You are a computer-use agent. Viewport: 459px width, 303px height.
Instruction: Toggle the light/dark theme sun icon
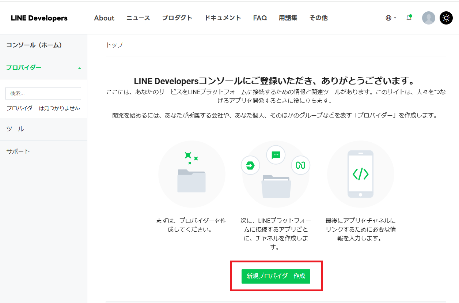(446, 18)
